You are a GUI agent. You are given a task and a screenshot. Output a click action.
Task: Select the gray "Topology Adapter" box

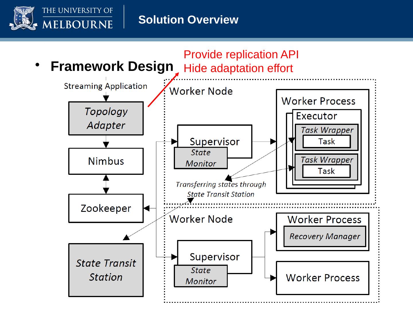pyautogui.click(x=106, y=118)
